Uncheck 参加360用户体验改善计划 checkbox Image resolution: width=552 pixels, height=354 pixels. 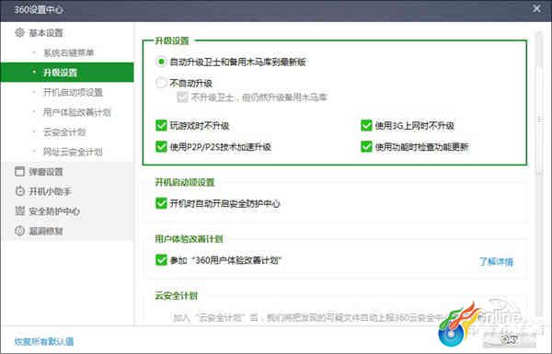click(161, 260)
